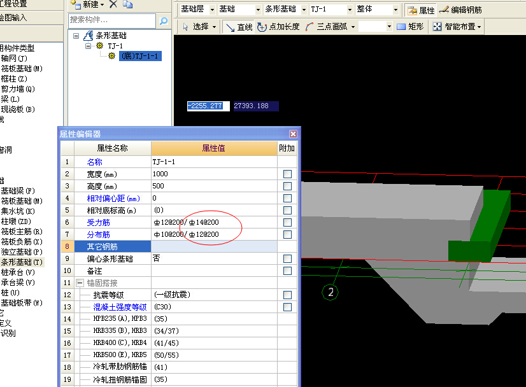Image resolution: width=526 pixels, height=387 pixels.
Task: Toggle the 偏心条形基础 附加 checkbox
Action: click(287, 258)
